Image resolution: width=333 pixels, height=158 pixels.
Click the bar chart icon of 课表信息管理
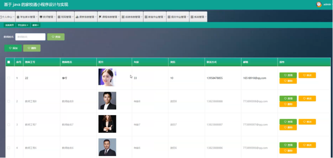coord(77,17)
